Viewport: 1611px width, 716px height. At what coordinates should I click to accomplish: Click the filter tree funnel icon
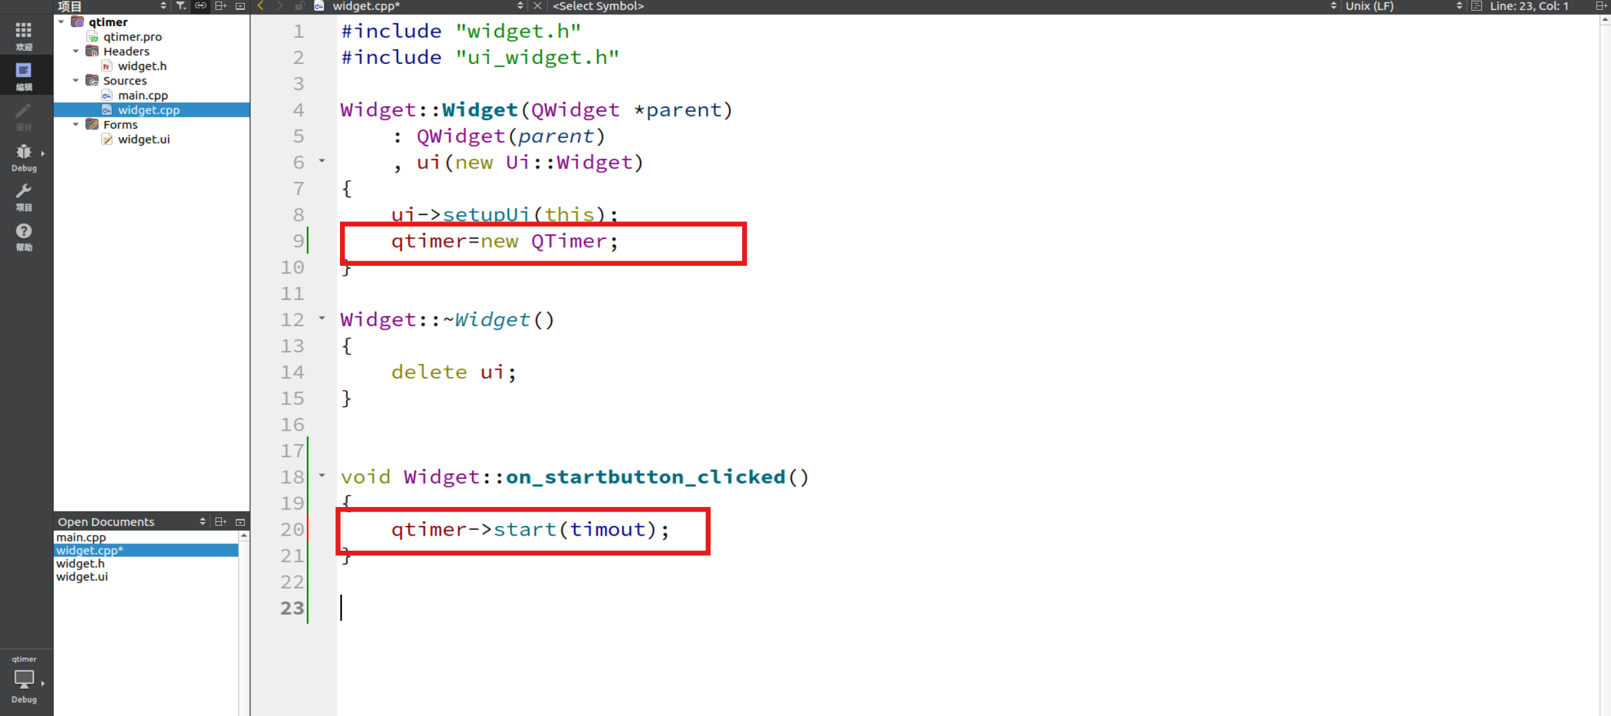180,6
